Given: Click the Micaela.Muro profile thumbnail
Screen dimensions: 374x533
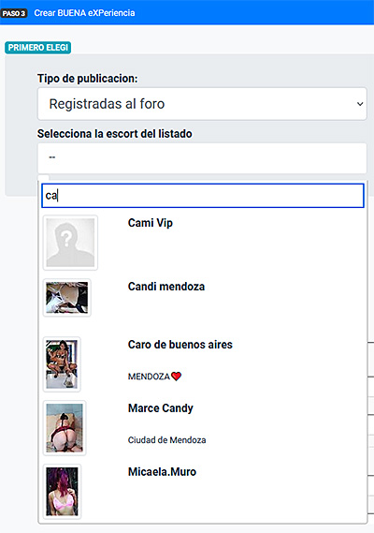Looking at the screenshot, I should [x=62, y=491].
